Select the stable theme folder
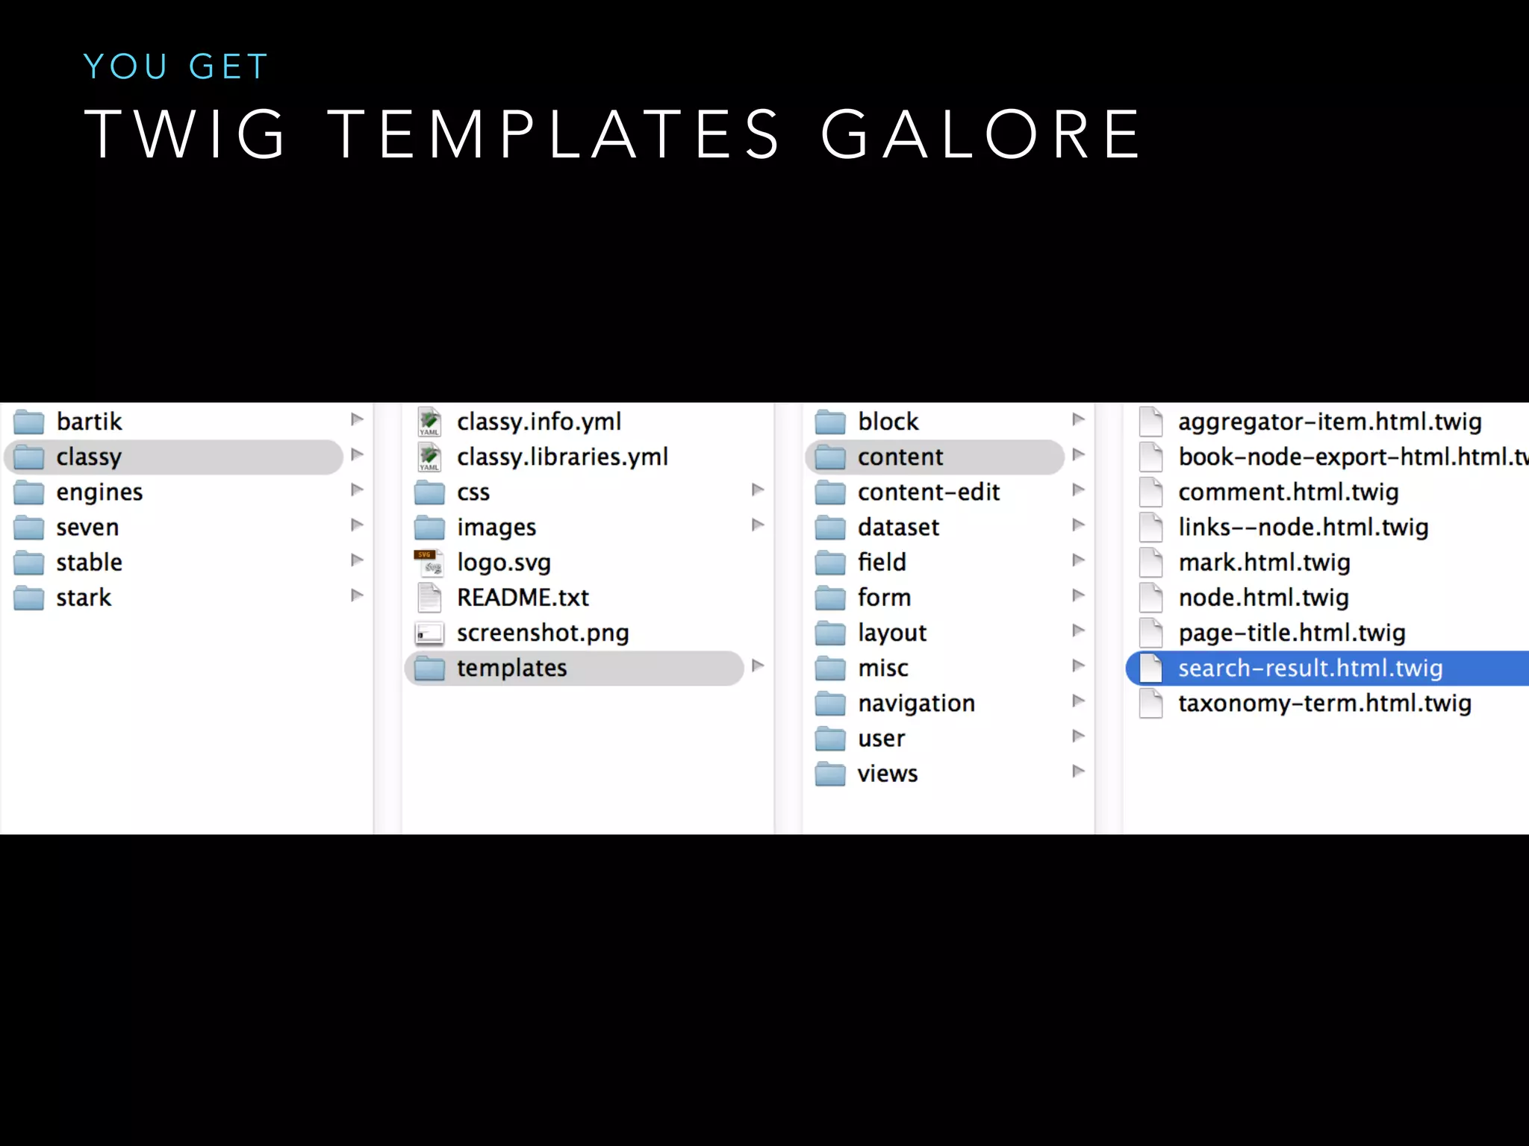Image resolution: width=1529 pixels, height=1146 pixels. click(89, 563)
